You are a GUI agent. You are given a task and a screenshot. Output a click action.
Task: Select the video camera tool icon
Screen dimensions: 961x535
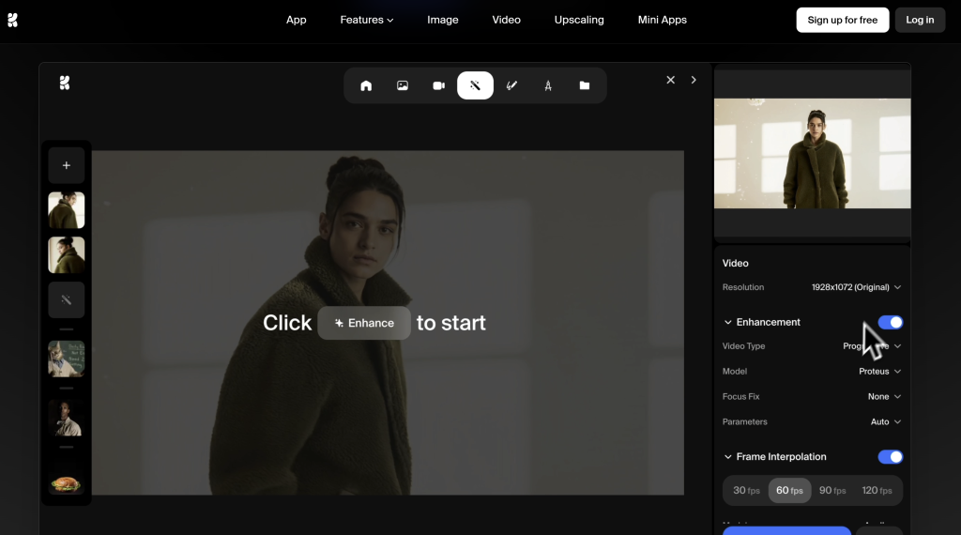(x=438, y=85)
